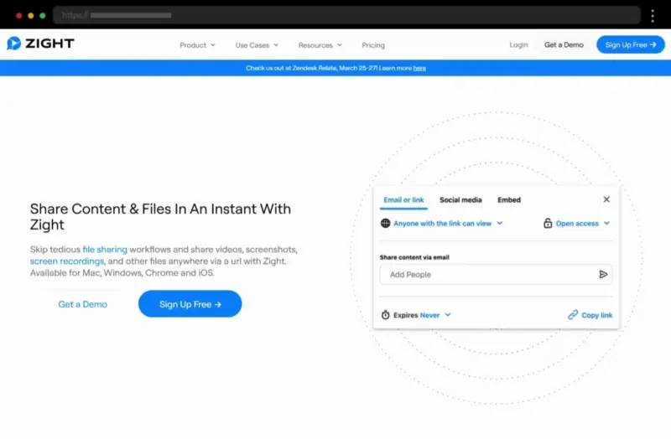Focus the Add People email field
This screenshot has width=671, height=439.
coord(496,275)
